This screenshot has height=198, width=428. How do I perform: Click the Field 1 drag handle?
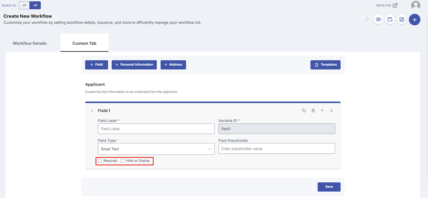tap(92, 111)
